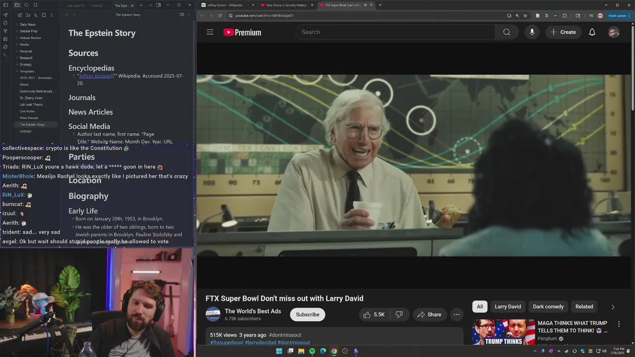This screenshot has width=635, height=357.
Task: Open Jeffrey Epstein link in note
Action: (95, 76)
